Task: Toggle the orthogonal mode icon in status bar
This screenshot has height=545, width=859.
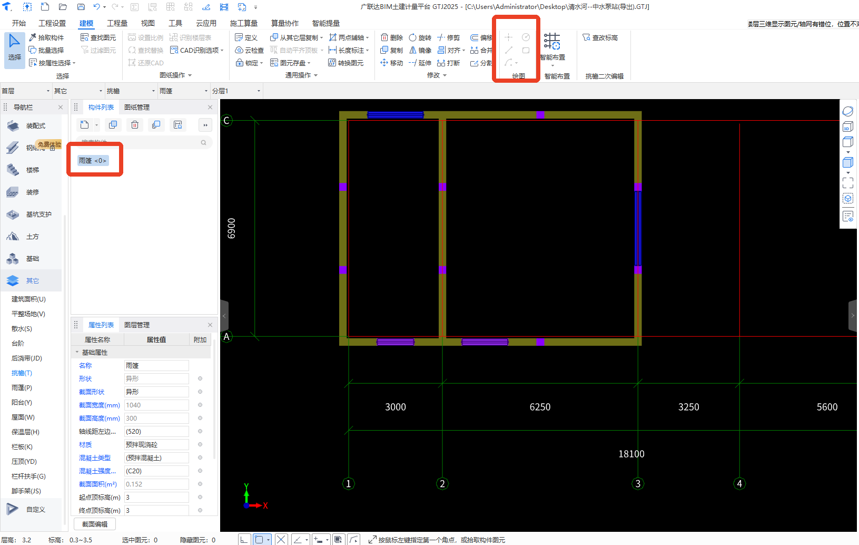Action: tap(244, 539)
